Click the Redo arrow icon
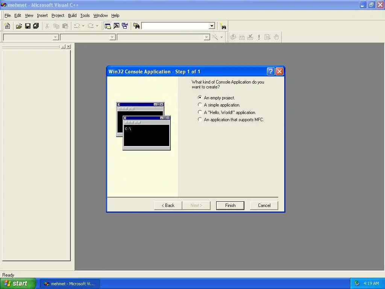The height and width of the screenshot is (289, 385). 91,26
